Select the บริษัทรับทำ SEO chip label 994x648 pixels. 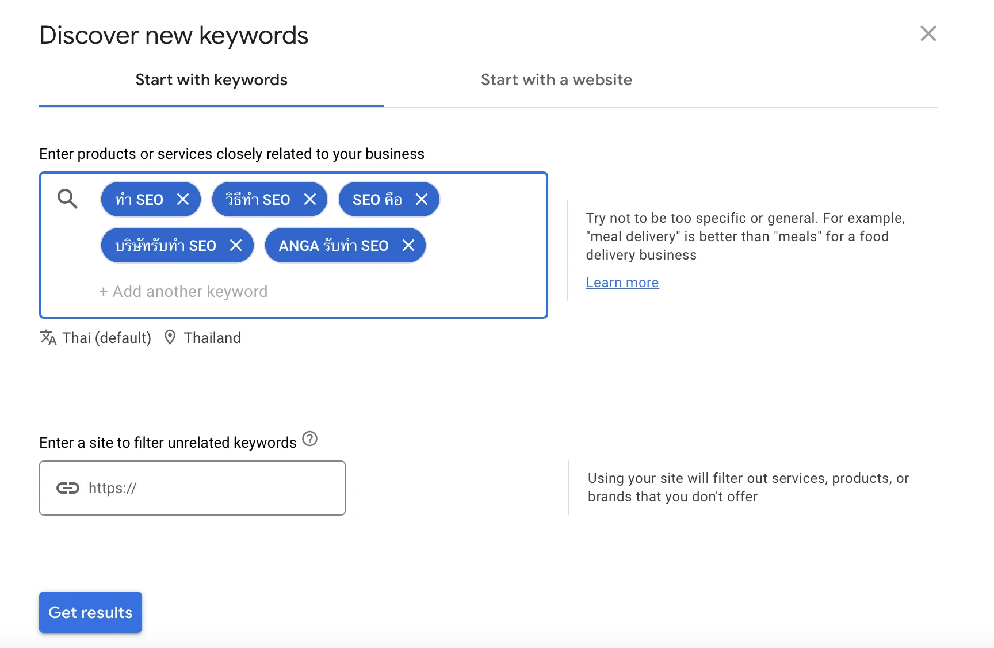coord(166,246)
